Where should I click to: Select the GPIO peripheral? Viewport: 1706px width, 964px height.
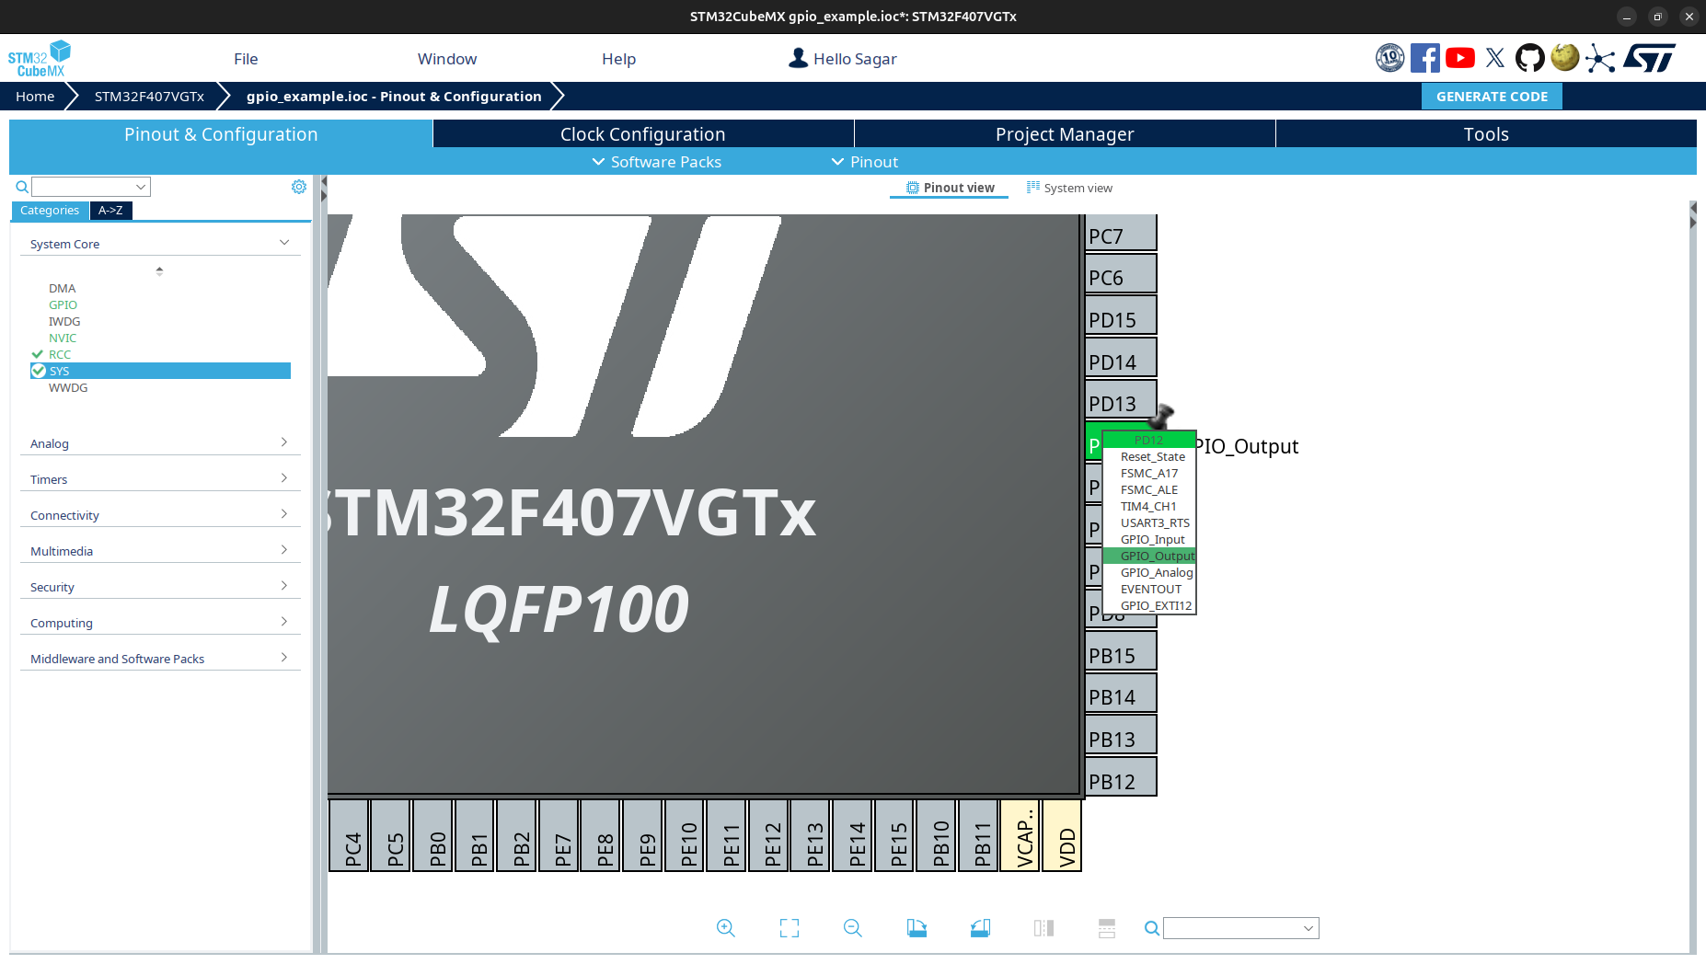coord(63,304)
